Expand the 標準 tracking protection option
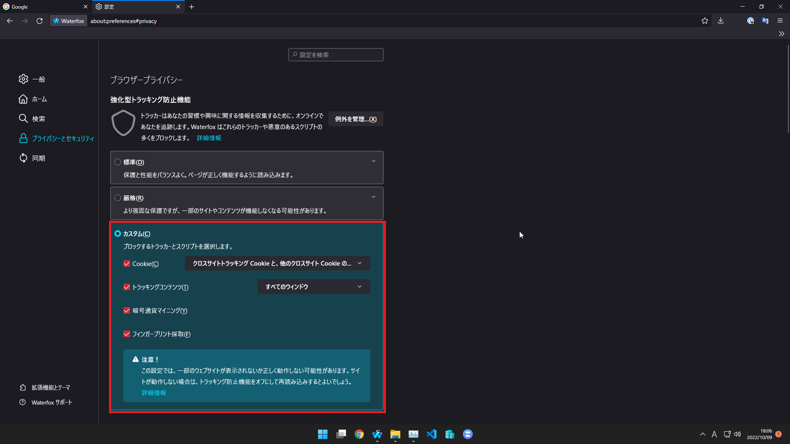 pos(373,161)
